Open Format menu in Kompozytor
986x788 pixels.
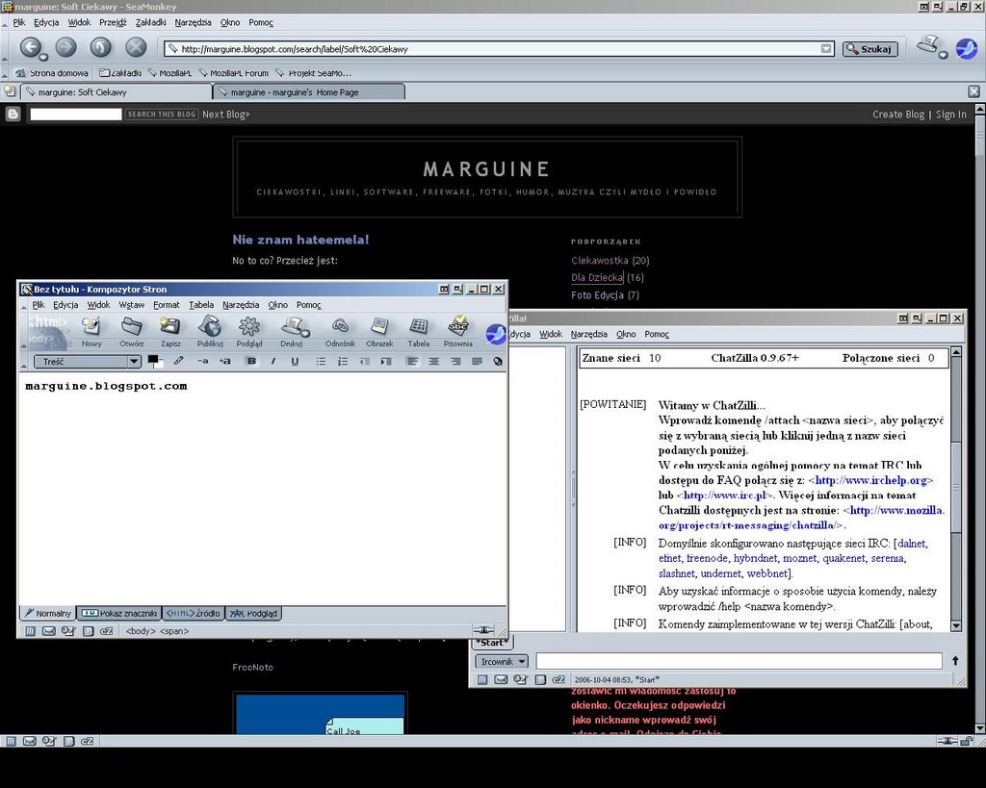166,305
